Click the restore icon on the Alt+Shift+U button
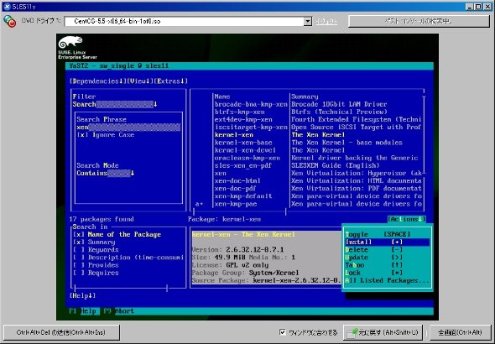 352,332
